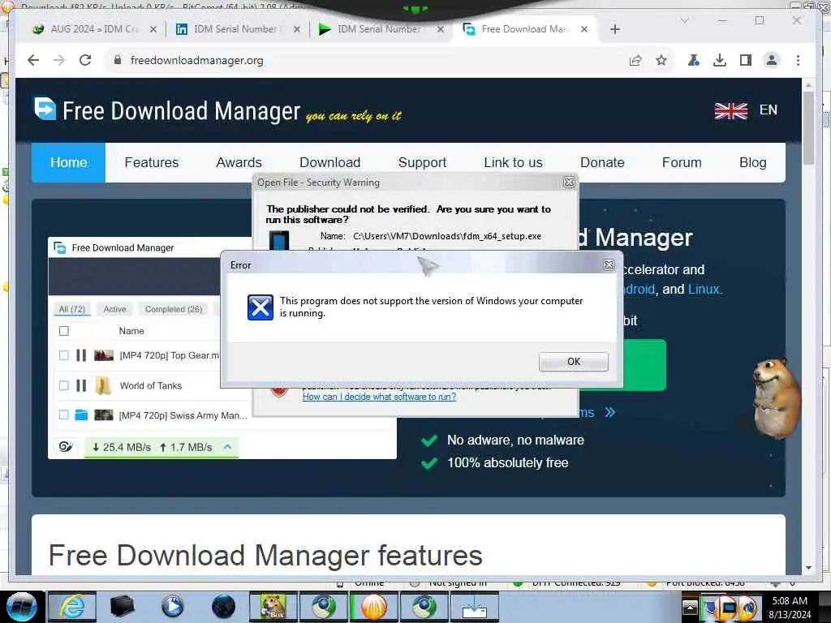Tick the checkbox for Top Gear row

(64, 355)
